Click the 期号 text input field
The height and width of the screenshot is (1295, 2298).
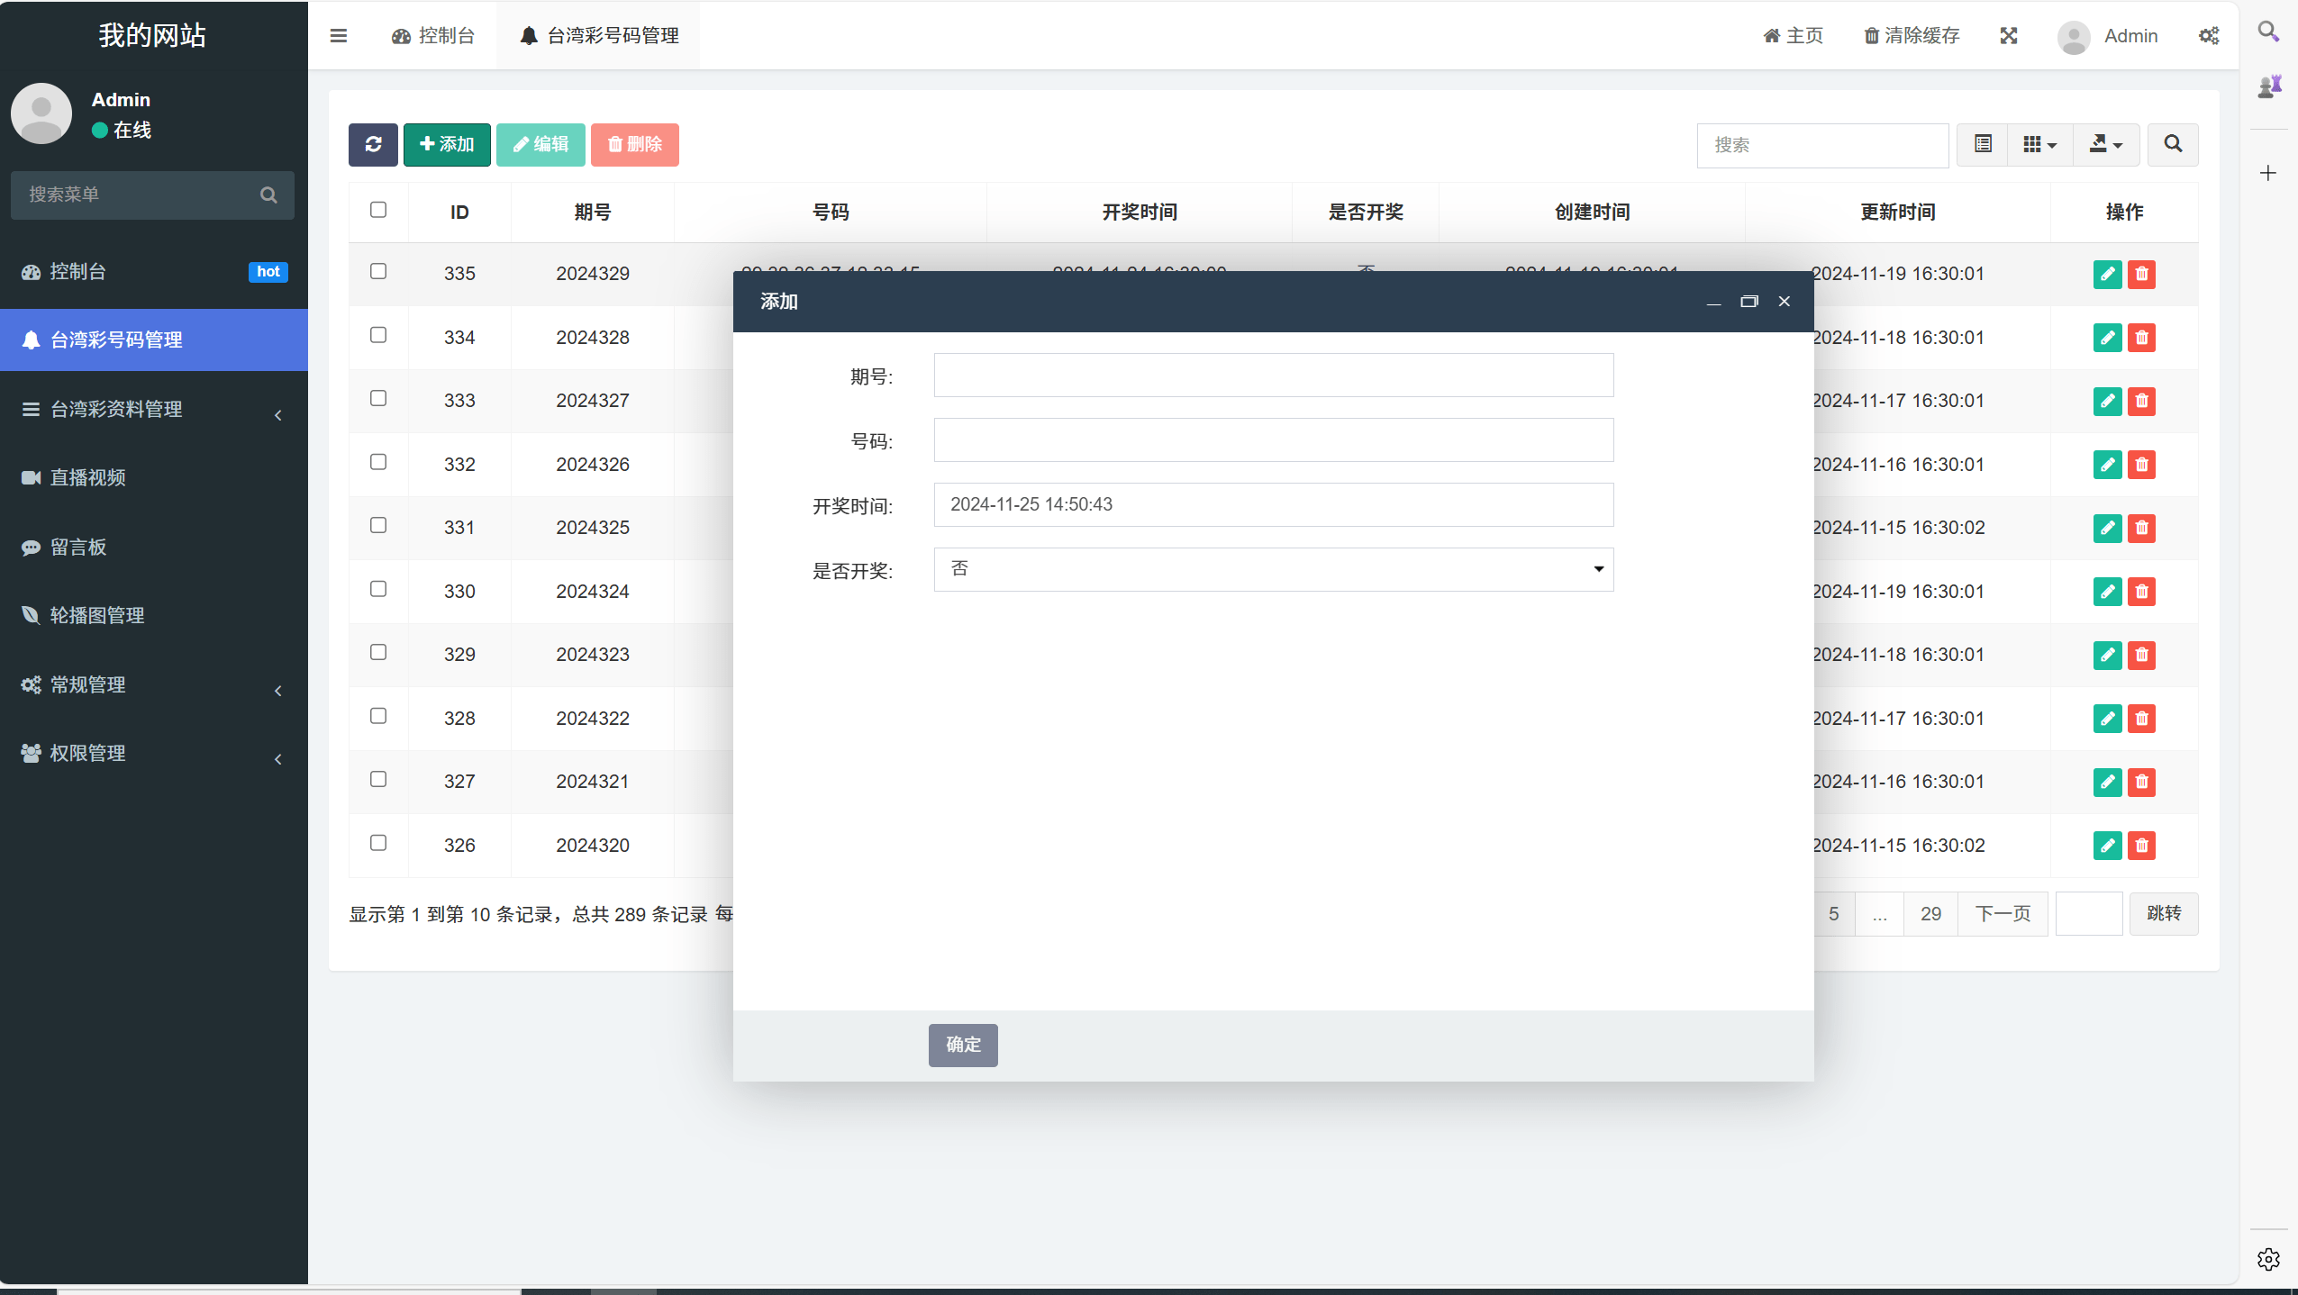point(1274,376)
